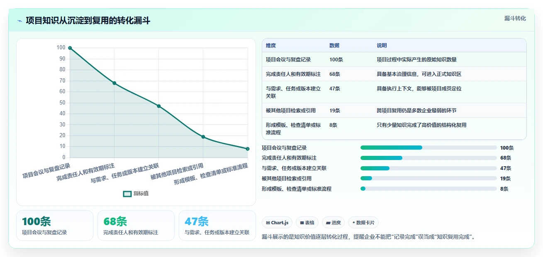Click 项目过程中实际产生的原始知识数量 description
Viewport: 543px width, 257px height.
pos(416,60)
